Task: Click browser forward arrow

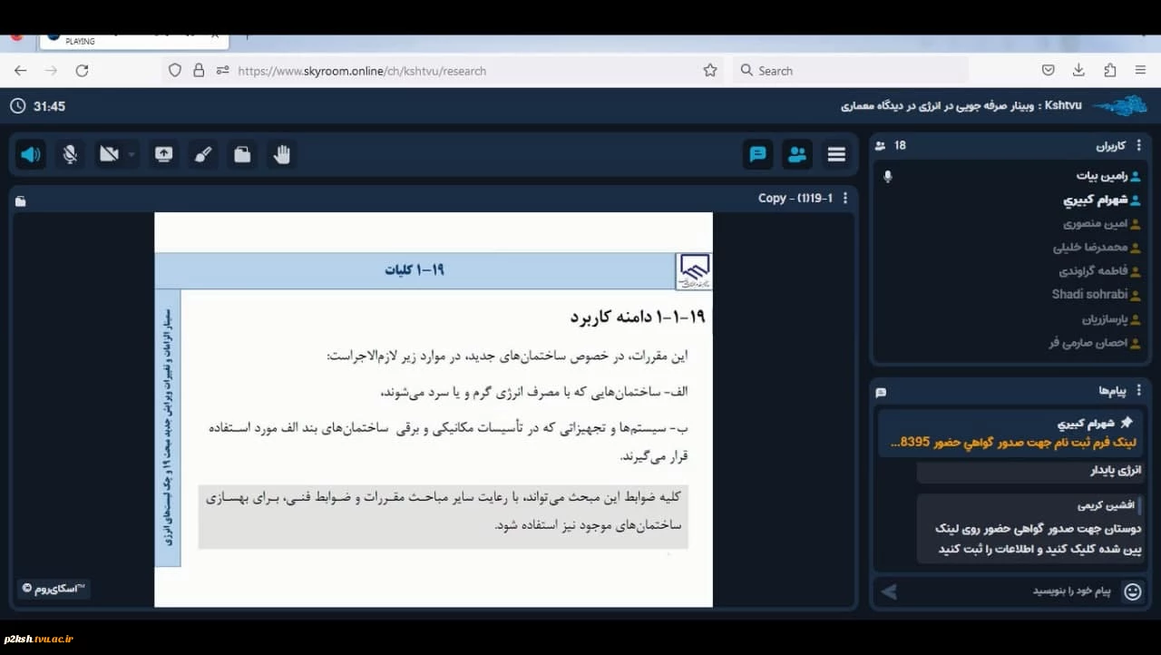Action: (x=51, y=70)
